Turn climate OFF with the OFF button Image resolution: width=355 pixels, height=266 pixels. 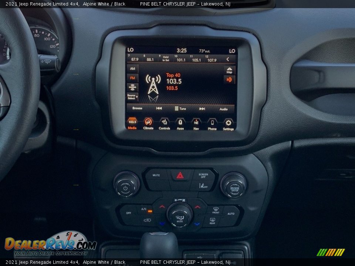[129, 213]
